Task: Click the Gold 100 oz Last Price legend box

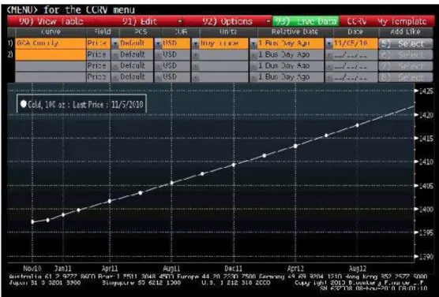Action: pos(81,104)
